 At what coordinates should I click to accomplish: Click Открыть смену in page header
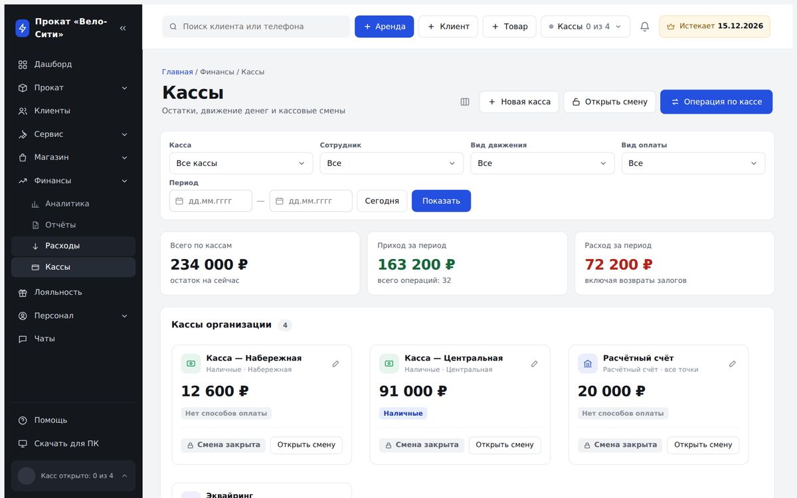pyautogui.click(x=610, y=102)
